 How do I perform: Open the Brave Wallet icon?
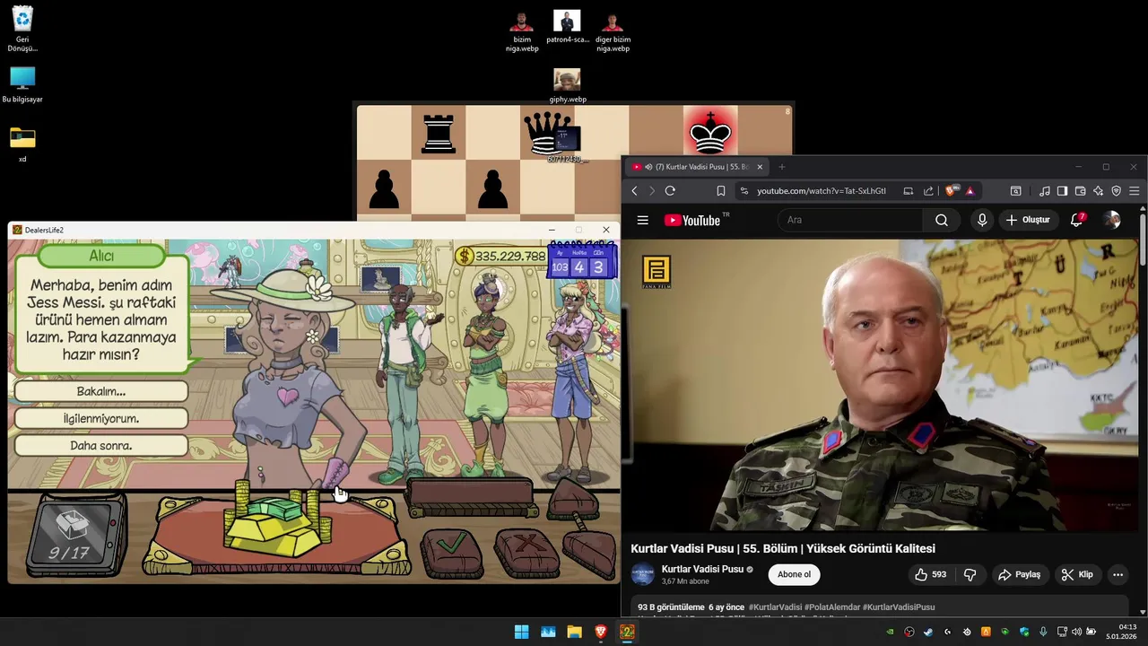pyautogui.click(x=1080, y=191)
